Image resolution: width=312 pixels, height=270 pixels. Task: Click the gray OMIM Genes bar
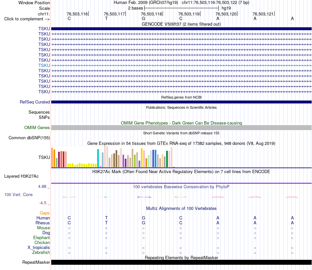[181, 127]
